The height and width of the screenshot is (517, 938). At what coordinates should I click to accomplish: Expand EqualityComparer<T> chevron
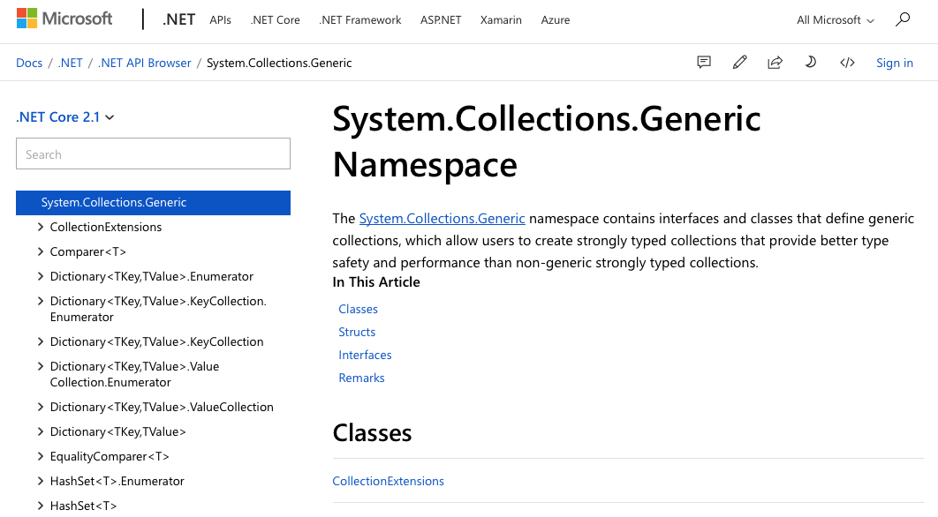(40, 456)
